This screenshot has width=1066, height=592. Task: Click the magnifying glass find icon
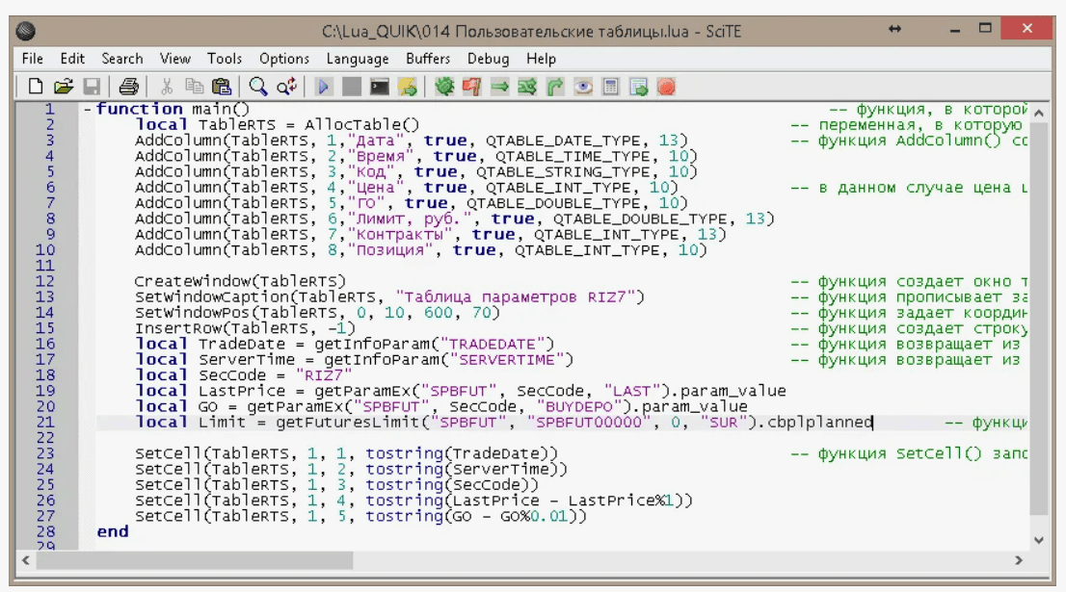[257, 87]
